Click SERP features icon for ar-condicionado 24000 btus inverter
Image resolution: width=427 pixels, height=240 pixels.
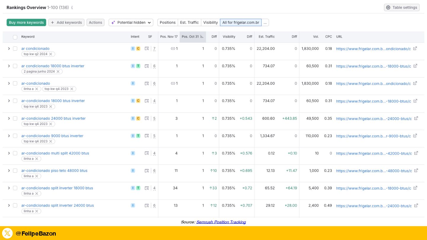(147, 119)
